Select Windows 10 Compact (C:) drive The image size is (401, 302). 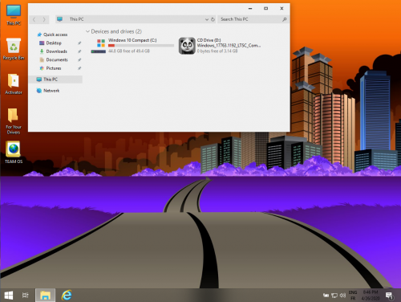(132, 46)
